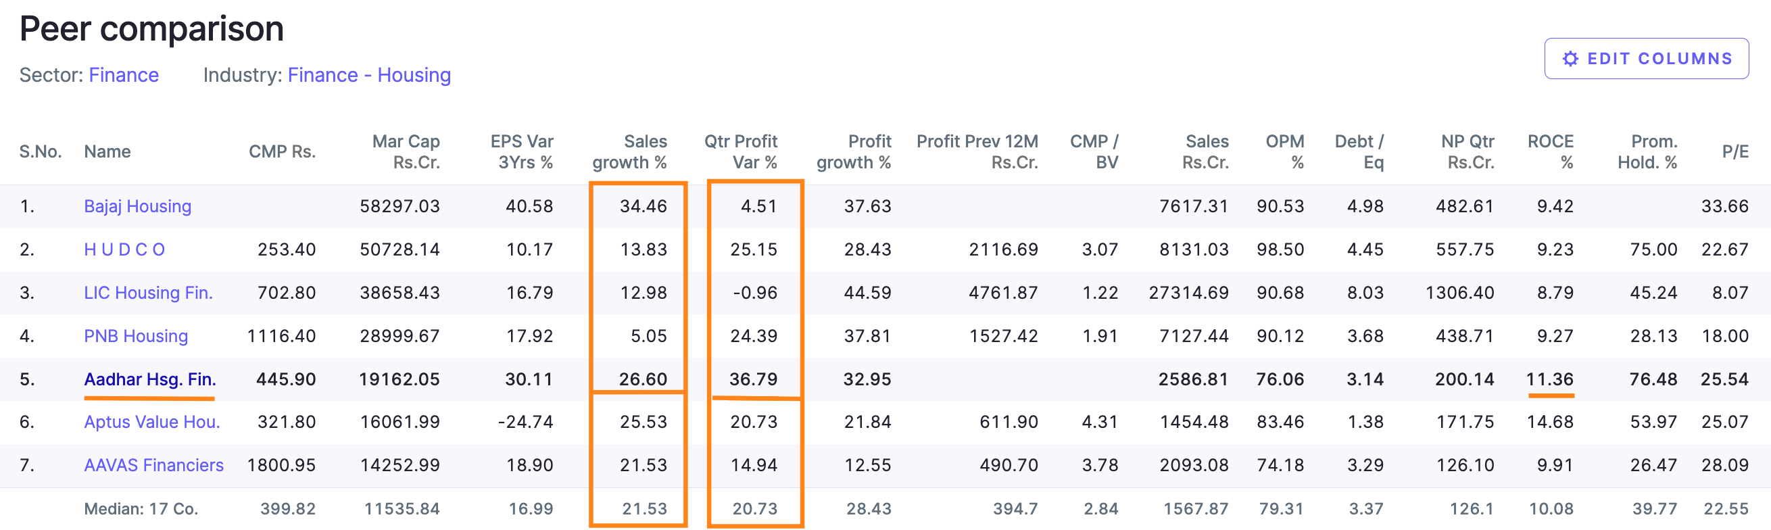Sort by the Qtr Profit Var % header
The width and height of the screenshot is (1771, 530).
click(x=740, y=152)
